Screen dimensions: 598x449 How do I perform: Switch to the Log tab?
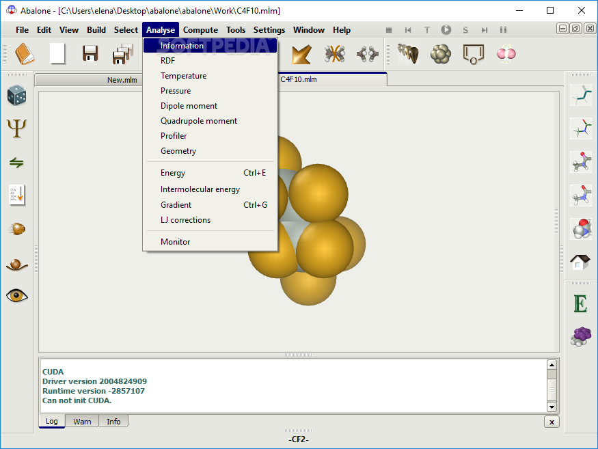click(52, 421)
